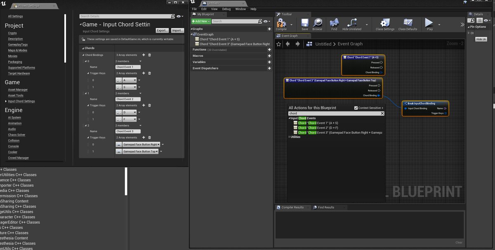Screen dimensions: 495x250
Task: Open key dropdown showing S
Action: (130, 87)
